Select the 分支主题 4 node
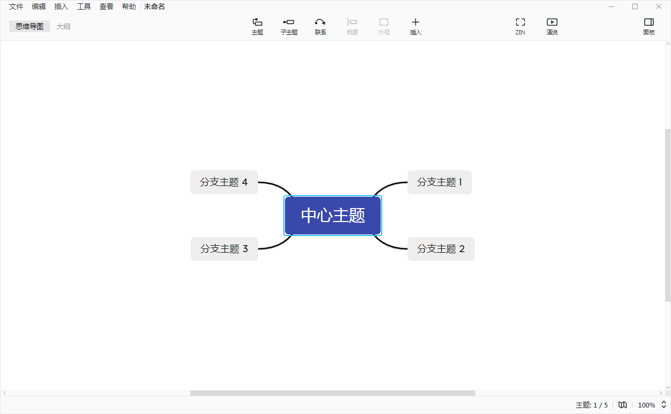 point(224,182)
